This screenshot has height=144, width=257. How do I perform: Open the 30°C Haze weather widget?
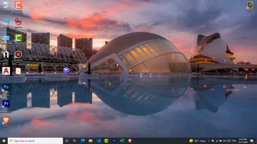[x=198, y=141]
